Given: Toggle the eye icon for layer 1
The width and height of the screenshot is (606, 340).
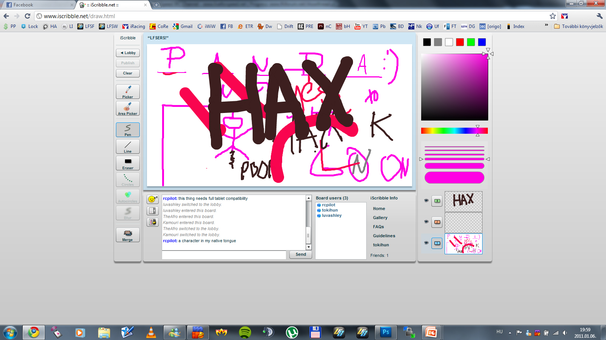Looking at the screenshot, I should [426, 243].
